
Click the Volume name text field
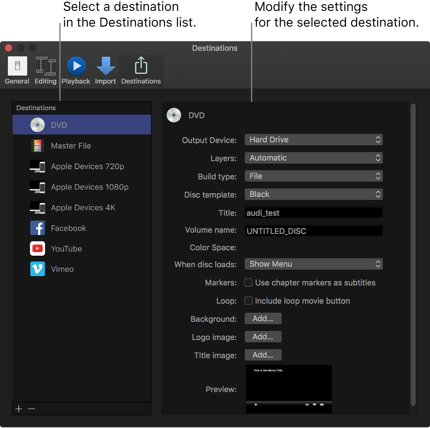pos(313,230)
